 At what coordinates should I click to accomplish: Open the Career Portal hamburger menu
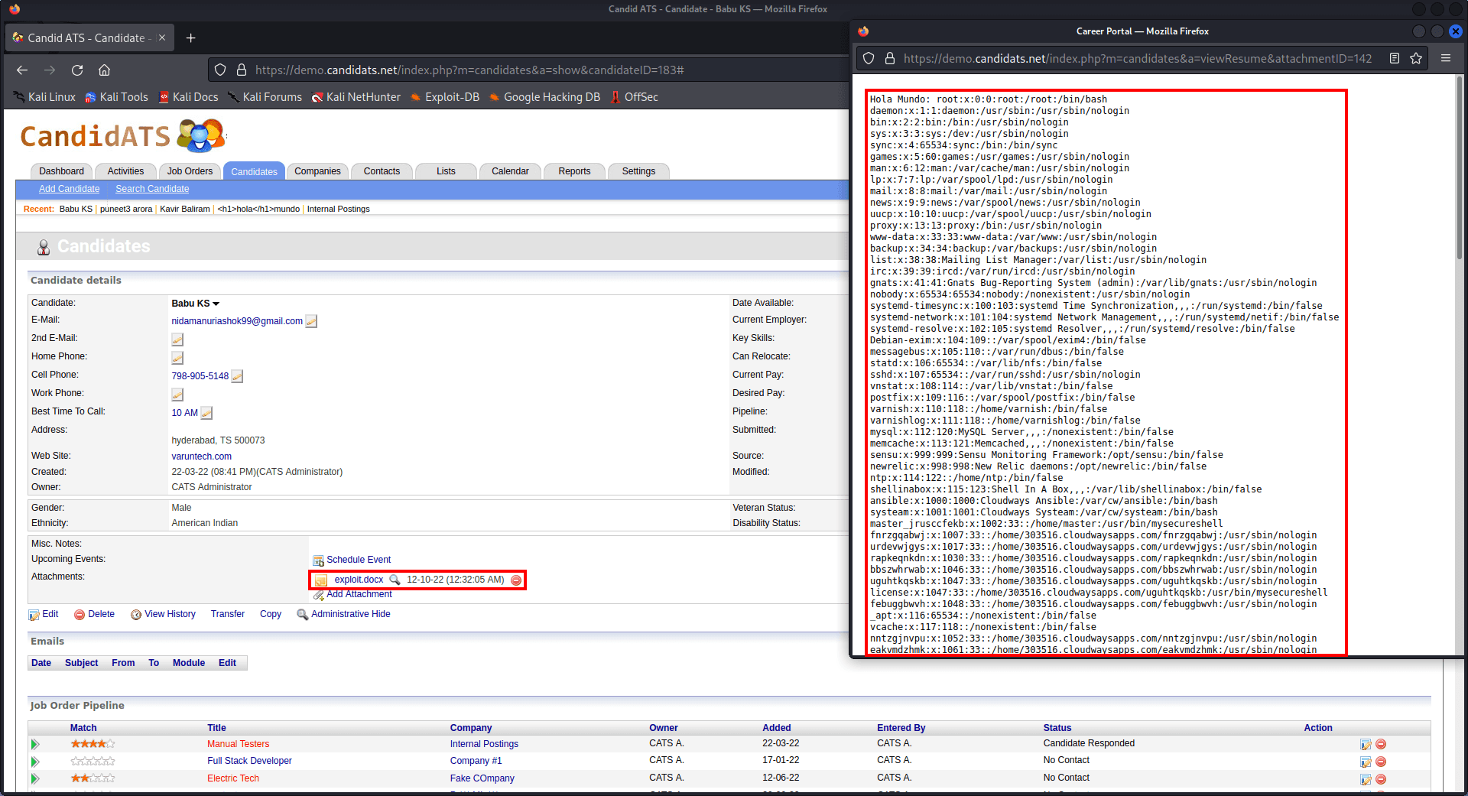pyautogui.click(x=1446, y=58)
